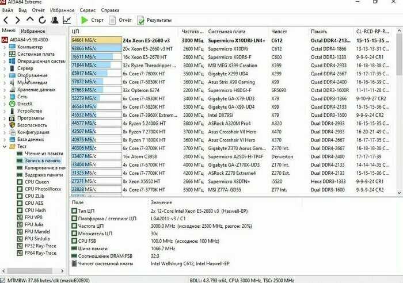Switch to the Меню tab
Image resolution: width=403 pixels, height=283 pixels.
click(9, 30)
